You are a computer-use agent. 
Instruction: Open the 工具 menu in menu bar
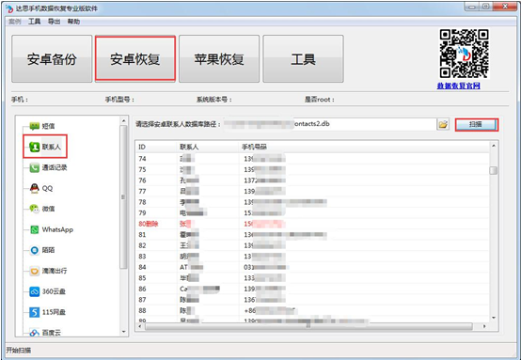[34, 22]
